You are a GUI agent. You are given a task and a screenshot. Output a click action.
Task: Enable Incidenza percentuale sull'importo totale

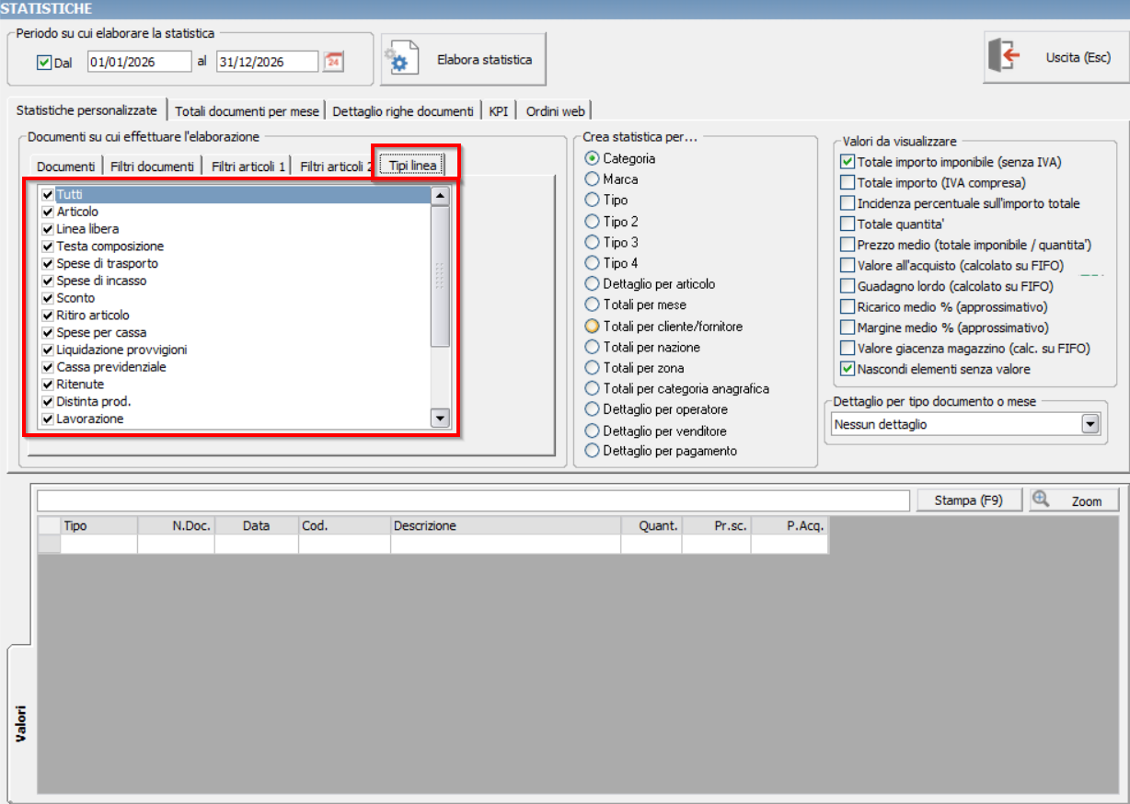(847, 203)
